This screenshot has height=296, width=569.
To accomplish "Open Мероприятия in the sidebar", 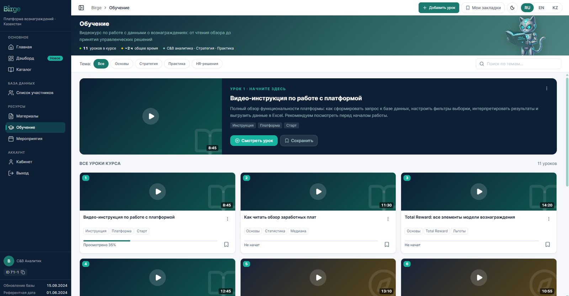I will [x=35, y=139].
